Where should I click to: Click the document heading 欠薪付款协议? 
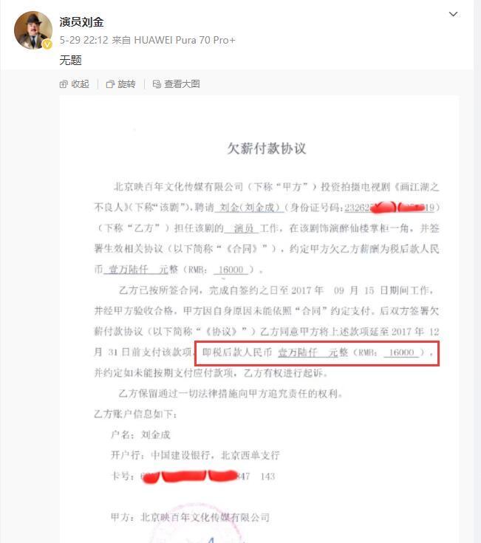pos(267,148)
